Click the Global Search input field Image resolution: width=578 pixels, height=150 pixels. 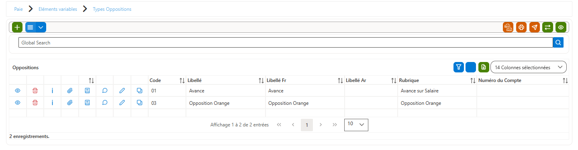pos(286,42)
